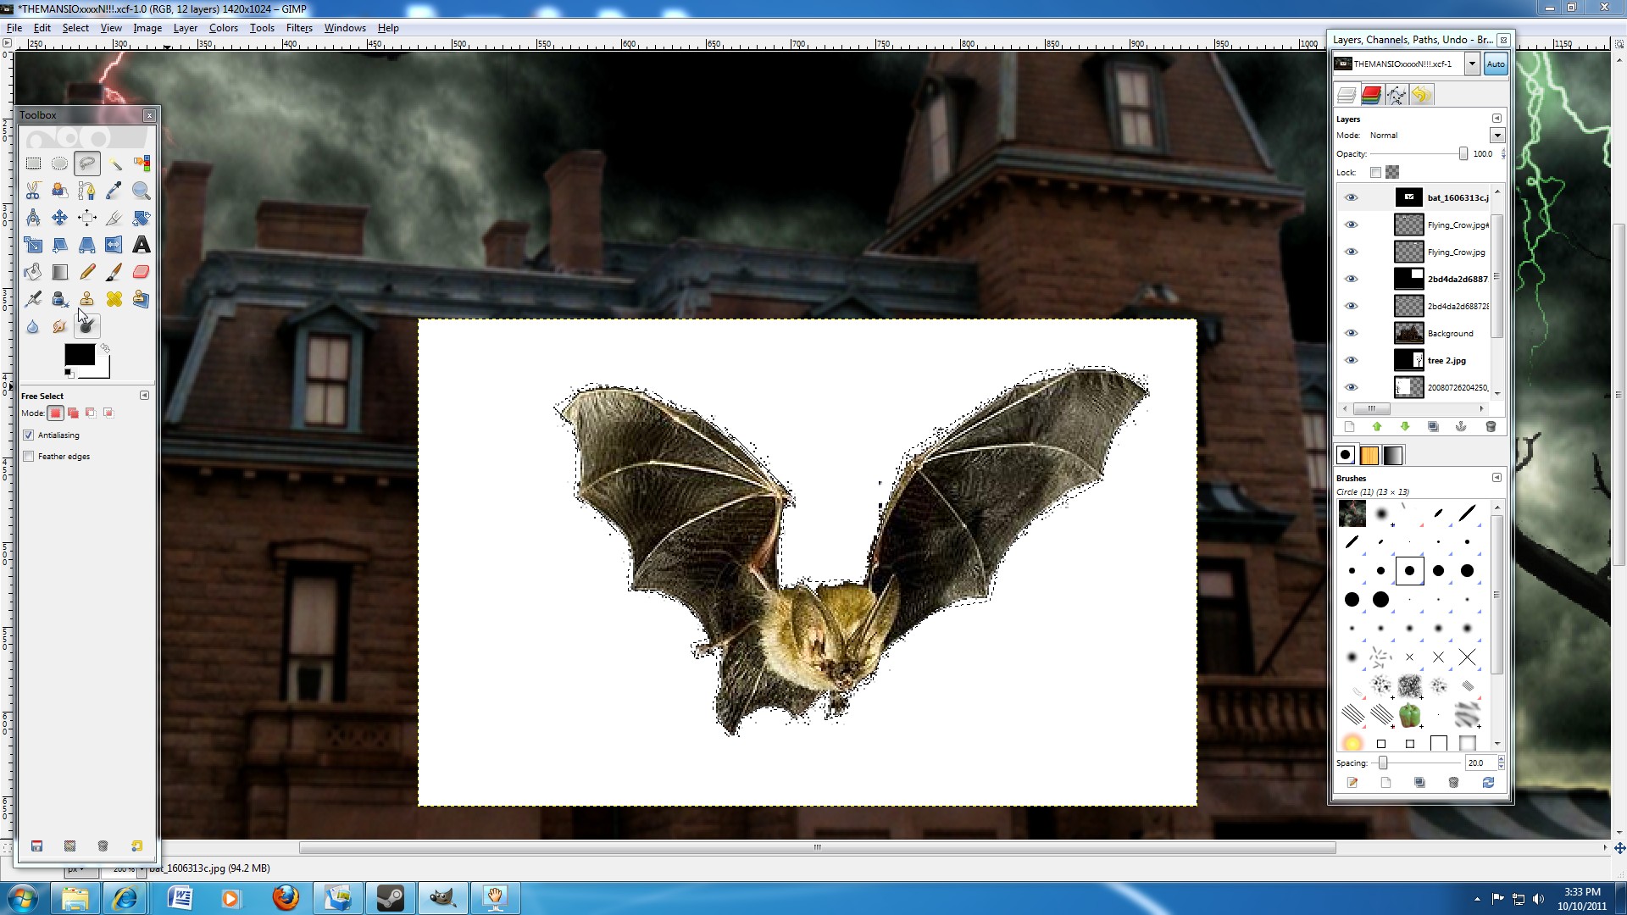Hide the Flying_Crow.jpg layer
1627x915 pixels.
pyautogui.click(x=1352, y=252)
